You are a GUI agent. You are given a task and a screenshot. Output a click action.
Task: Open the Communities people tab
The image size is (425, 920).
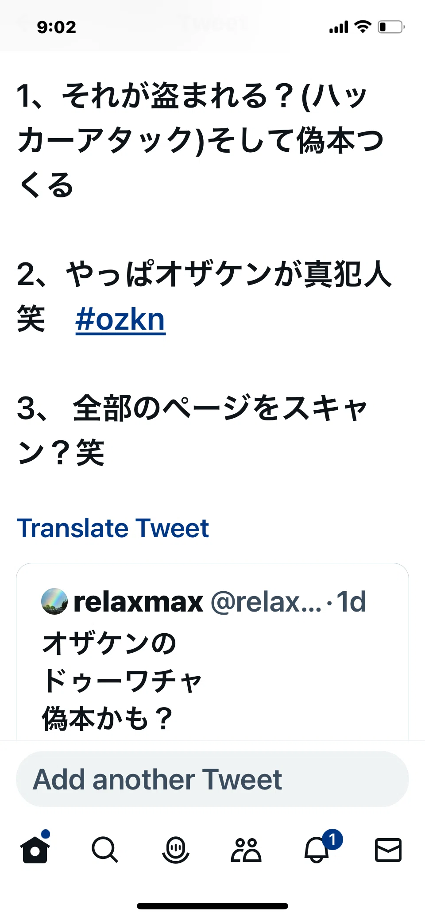(x=246, y=850)
